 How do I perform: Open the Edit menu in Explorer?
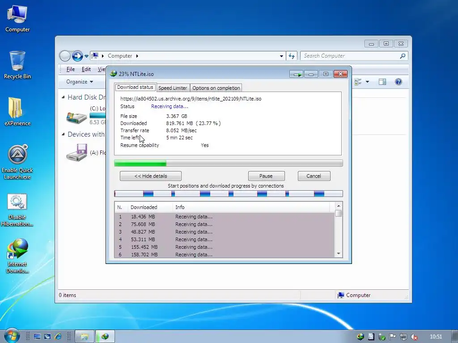coord(86,69)
